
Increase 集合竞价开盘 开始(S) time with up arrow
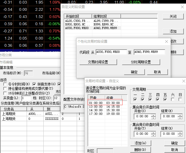pos(153,115)
